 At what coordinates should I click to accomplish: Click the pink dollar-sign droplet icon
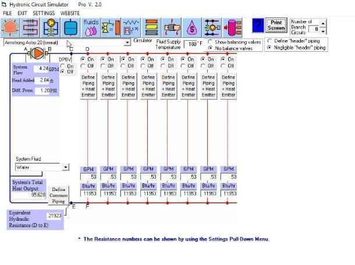(x=191, y=27)
